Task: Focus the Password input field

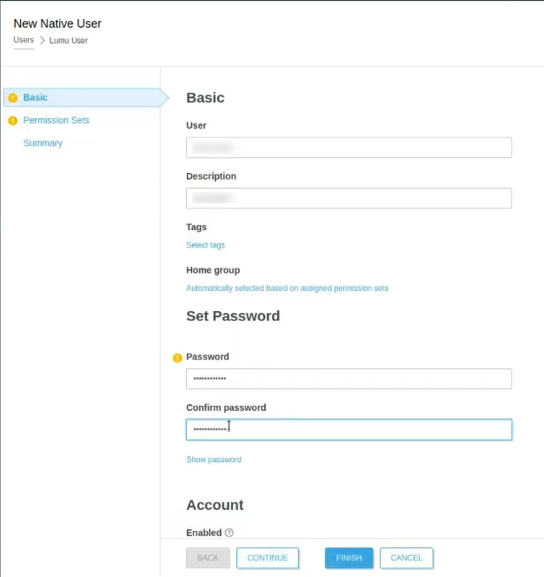Action: (348, 379)
